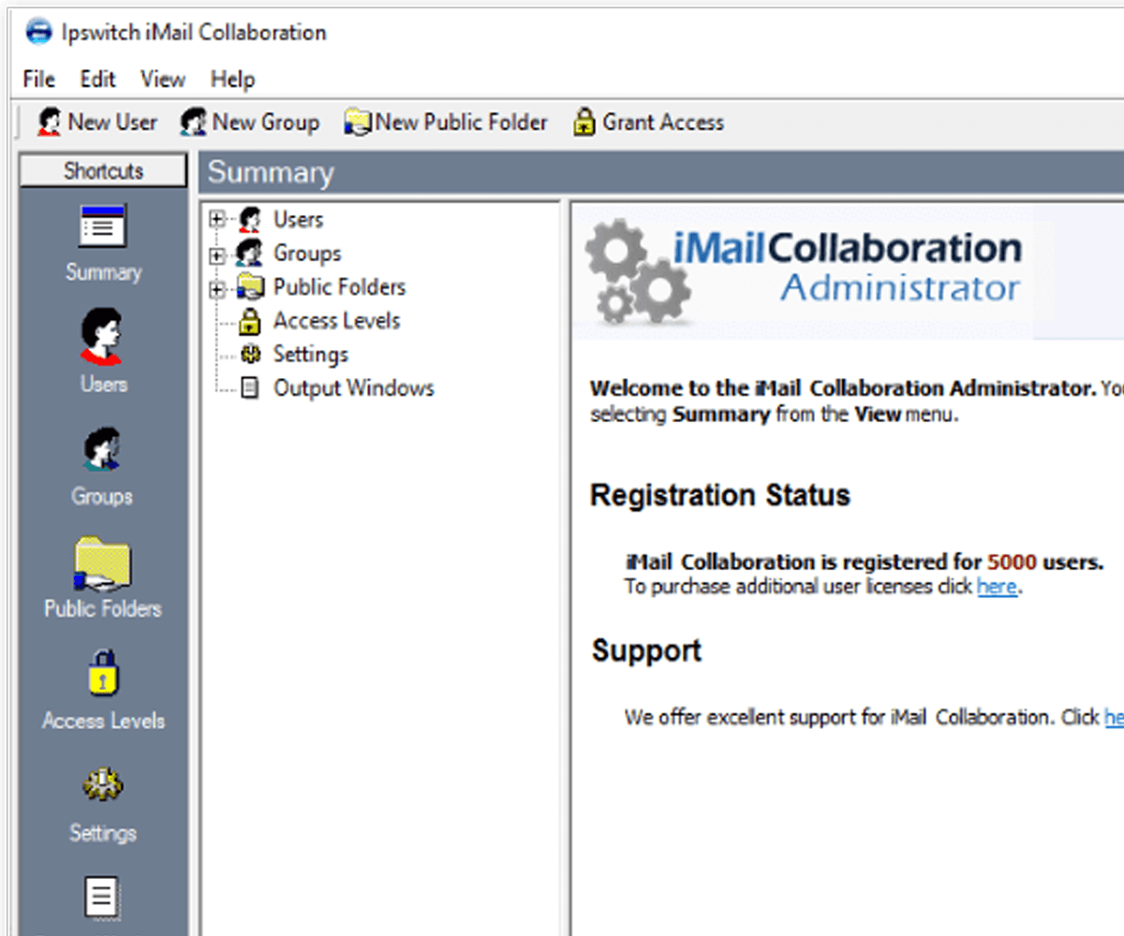Open the Settings shortcut gear icon
The height and width of the screenshot is (936, 1124).
103,785
